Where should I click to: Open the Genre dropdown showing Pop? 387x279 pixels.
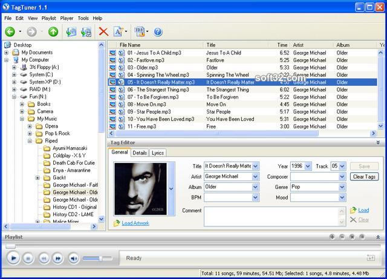pos(342,187)
